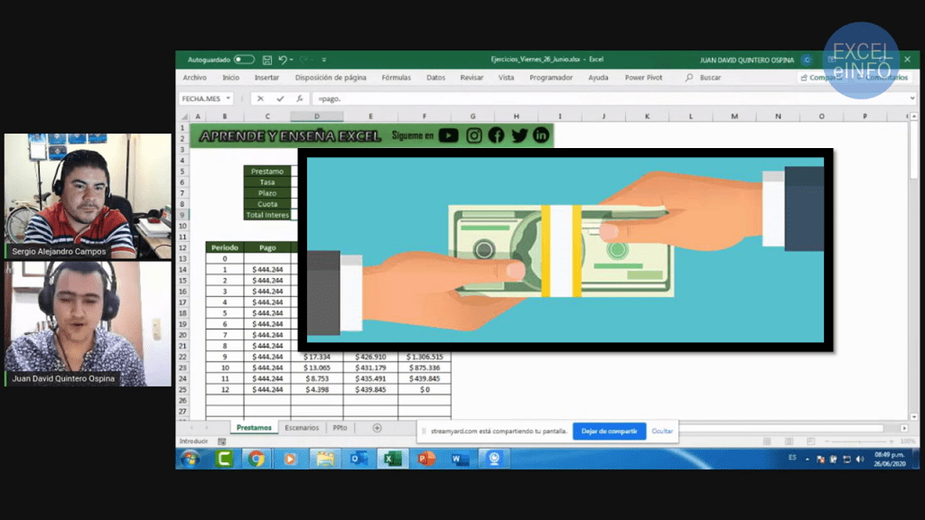The image size is (925, 520).
Task: Open the Revisar ribbon tab
Action: point(472,78)
